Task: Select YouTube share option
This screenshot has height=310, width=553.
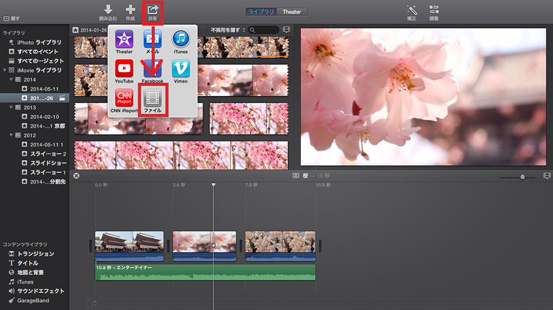Action: (124, 68)
